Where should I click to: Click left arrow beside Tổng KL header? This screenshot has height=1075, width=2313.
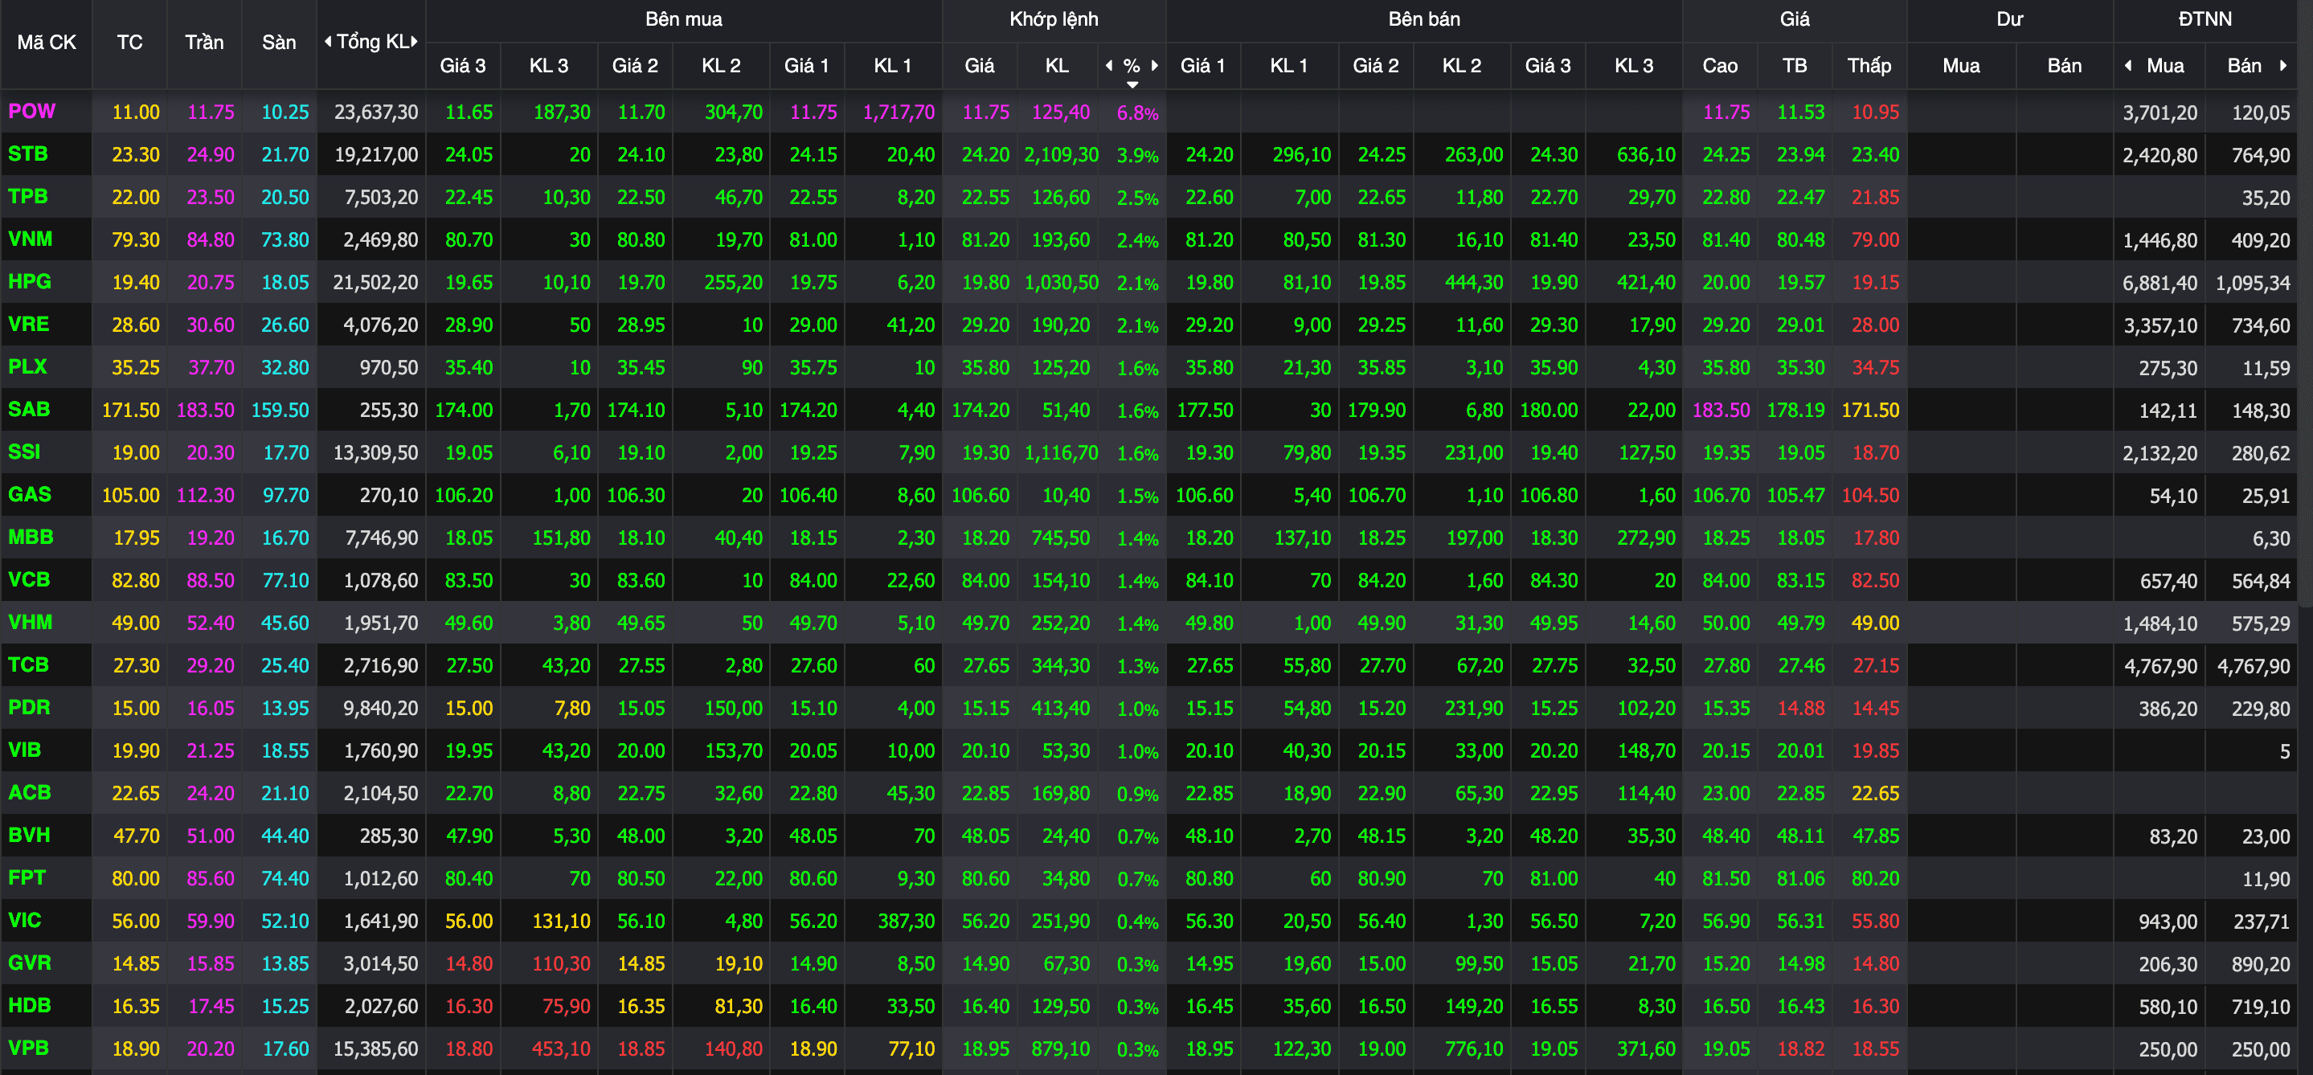[x=328, y=41]
